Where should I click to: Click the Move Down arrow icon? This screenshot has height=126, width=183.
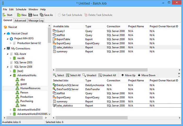[139, 75]
